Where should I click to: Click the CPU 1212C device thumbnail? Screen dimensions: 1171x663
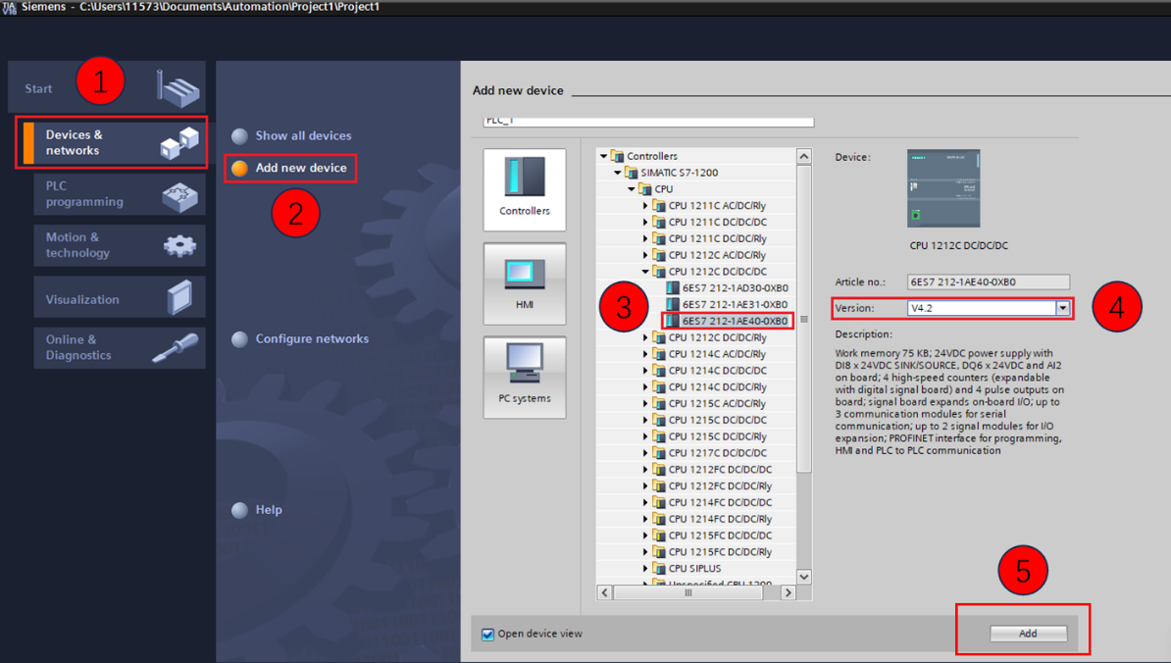coord(943,188)
